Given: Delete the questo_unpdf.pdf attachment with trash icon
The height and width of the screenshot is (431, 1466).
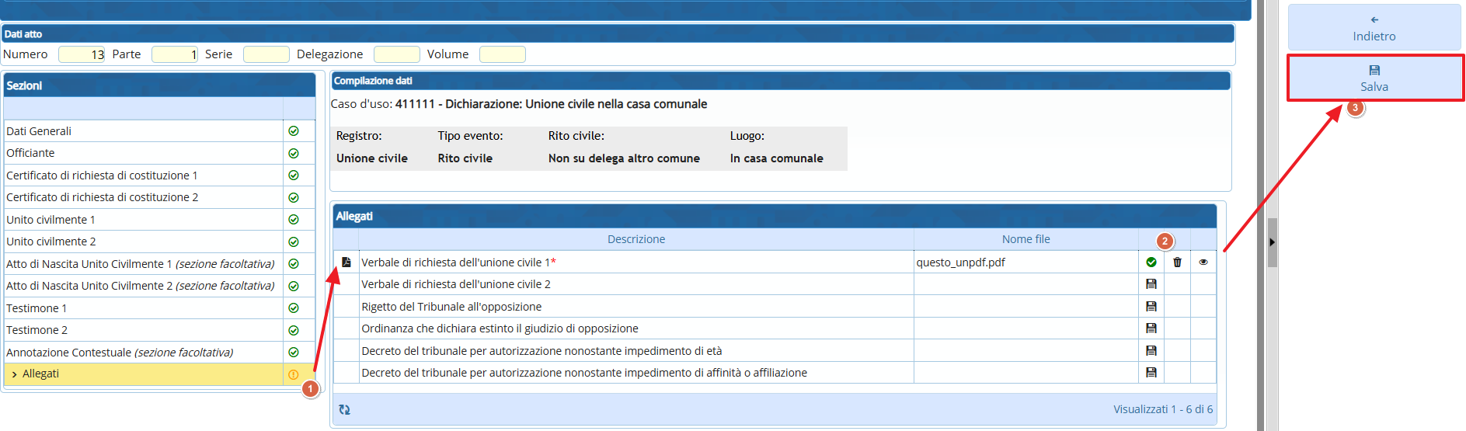Looking at the screenshot, I should 1177,262.
